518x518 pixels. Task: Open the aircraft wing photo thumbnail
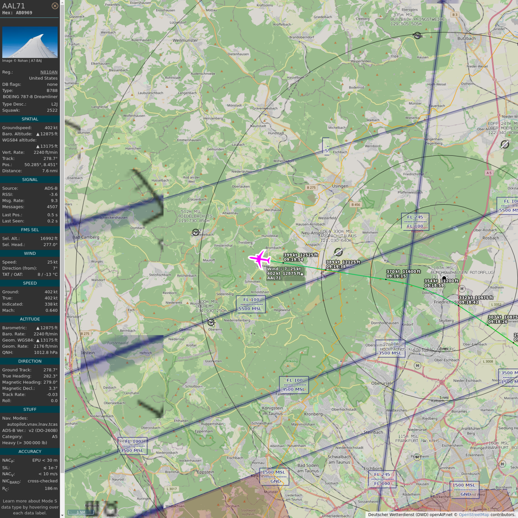(x=30, y=42)
